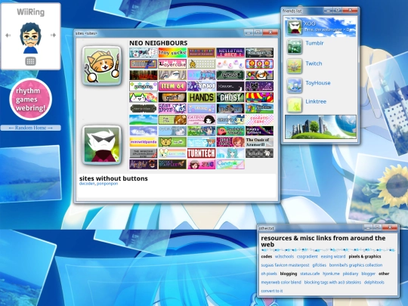Open the rhythm games webring badge
408x306 pixels.
pyautogui.click(x=31, y=100)
